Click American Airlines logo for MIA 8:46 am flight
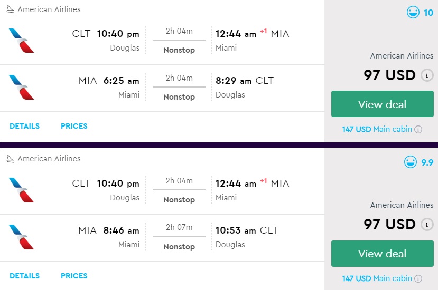438x290 pixels. coord(21,237)
